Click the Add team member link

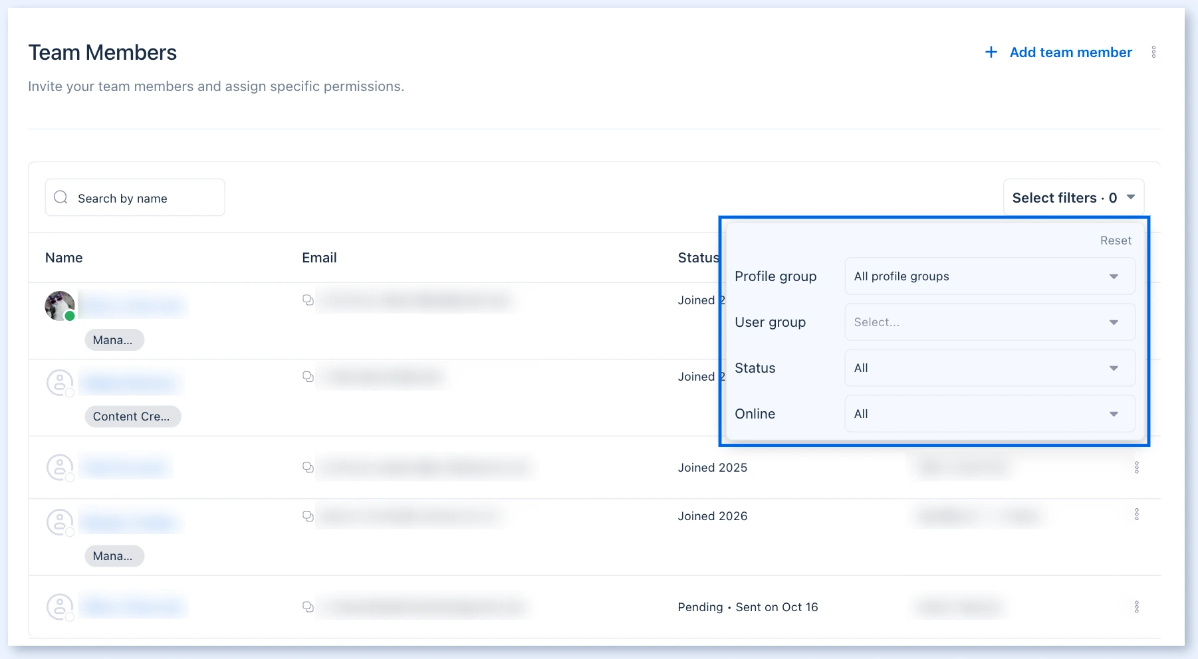click(x=1070, y=52)
